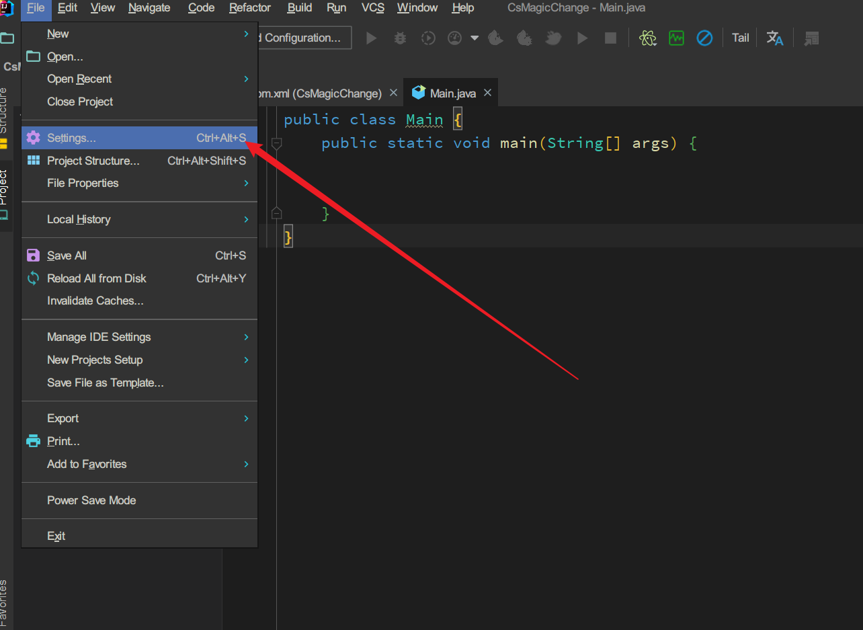
Task: Click the word args in code
Action: (x=651, y=143)
